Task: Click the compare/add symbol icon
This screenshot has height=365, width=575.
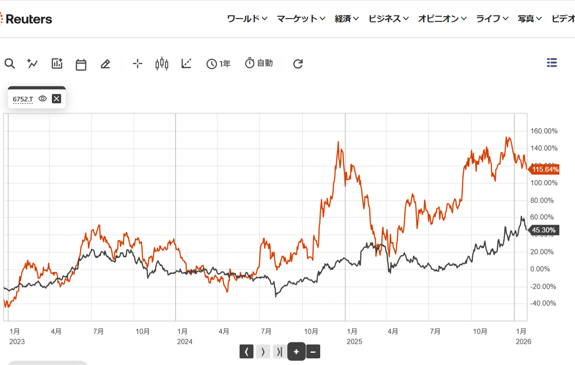Action: pyautogui.click(x=32, y=63)
